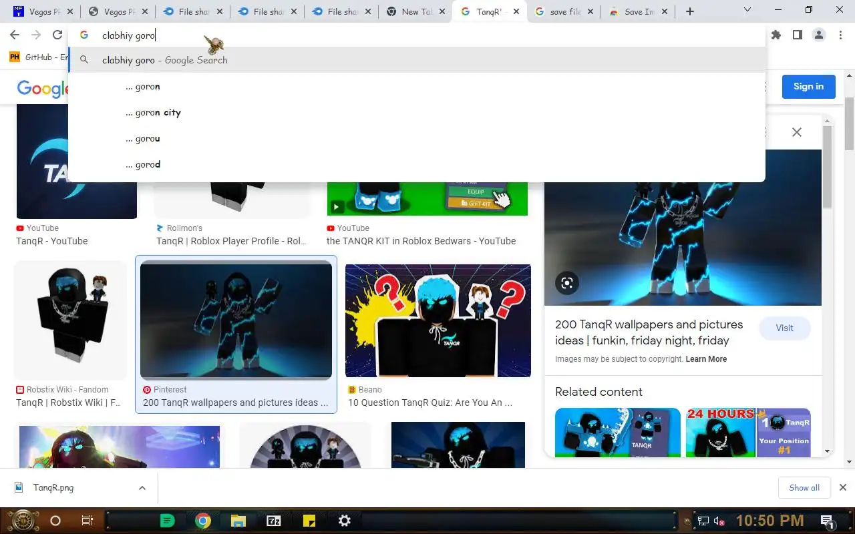The height and width of the screenshot is (534, 855).
Task: Launch 7-Zip from the taskbar
Action: coord(274,521)
